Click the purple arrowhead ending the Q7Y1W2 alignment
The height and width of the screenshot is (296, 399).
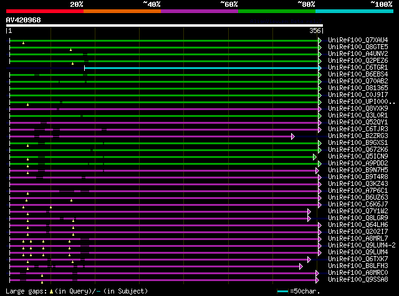[x=309, y=211]
